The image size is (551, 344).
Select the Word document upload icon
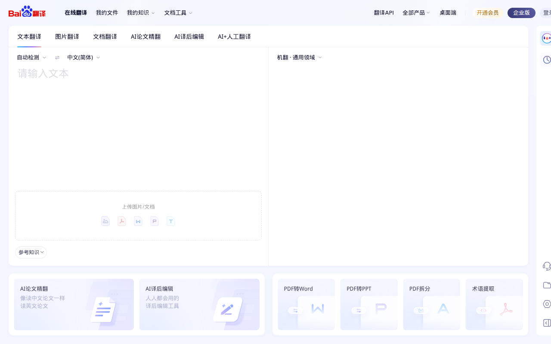138,221
